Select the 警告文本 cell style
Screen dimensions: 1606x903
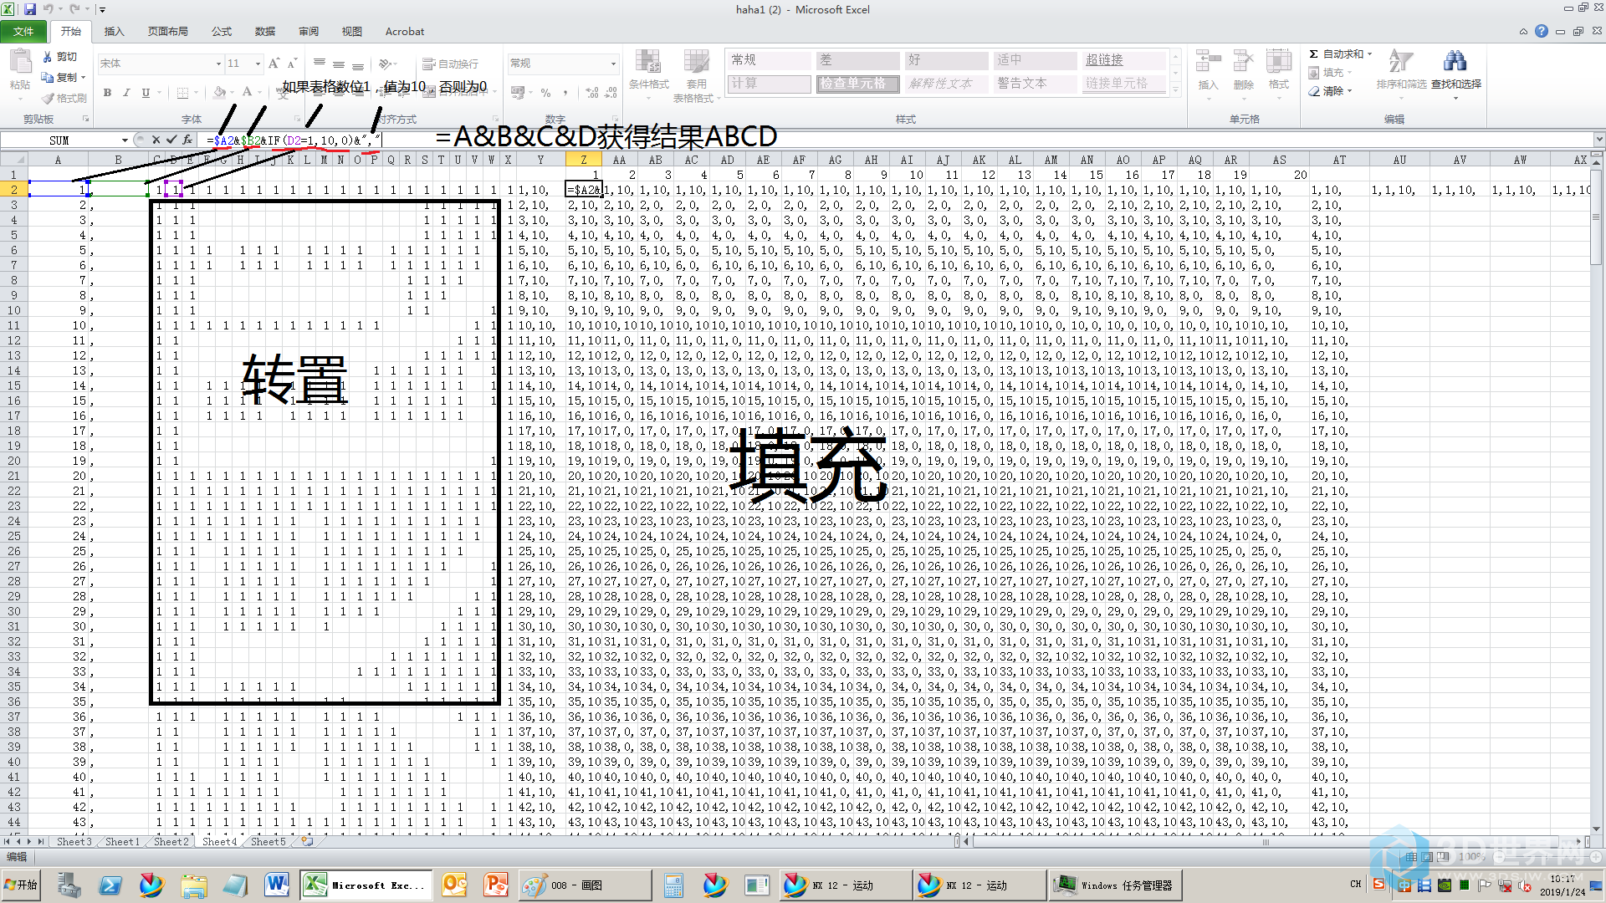1036,84
